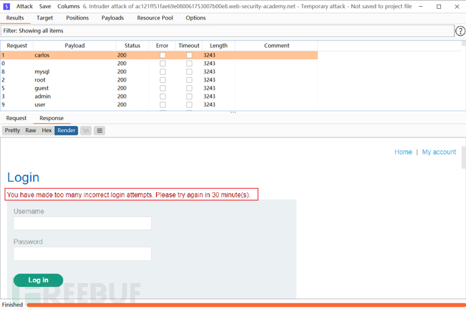This screenshot has height=310, width=466.
Task: Click into the Username input field
Action: tap(82, 223)
